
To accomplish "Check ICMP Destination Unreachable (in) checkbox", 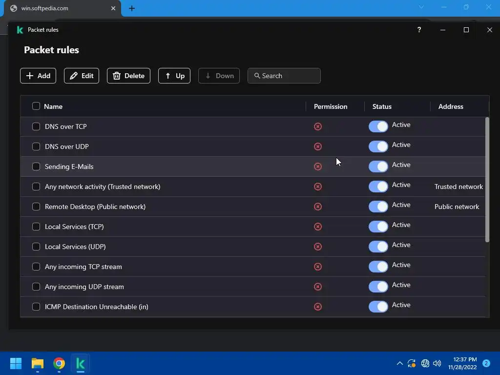I will point(36,307).
